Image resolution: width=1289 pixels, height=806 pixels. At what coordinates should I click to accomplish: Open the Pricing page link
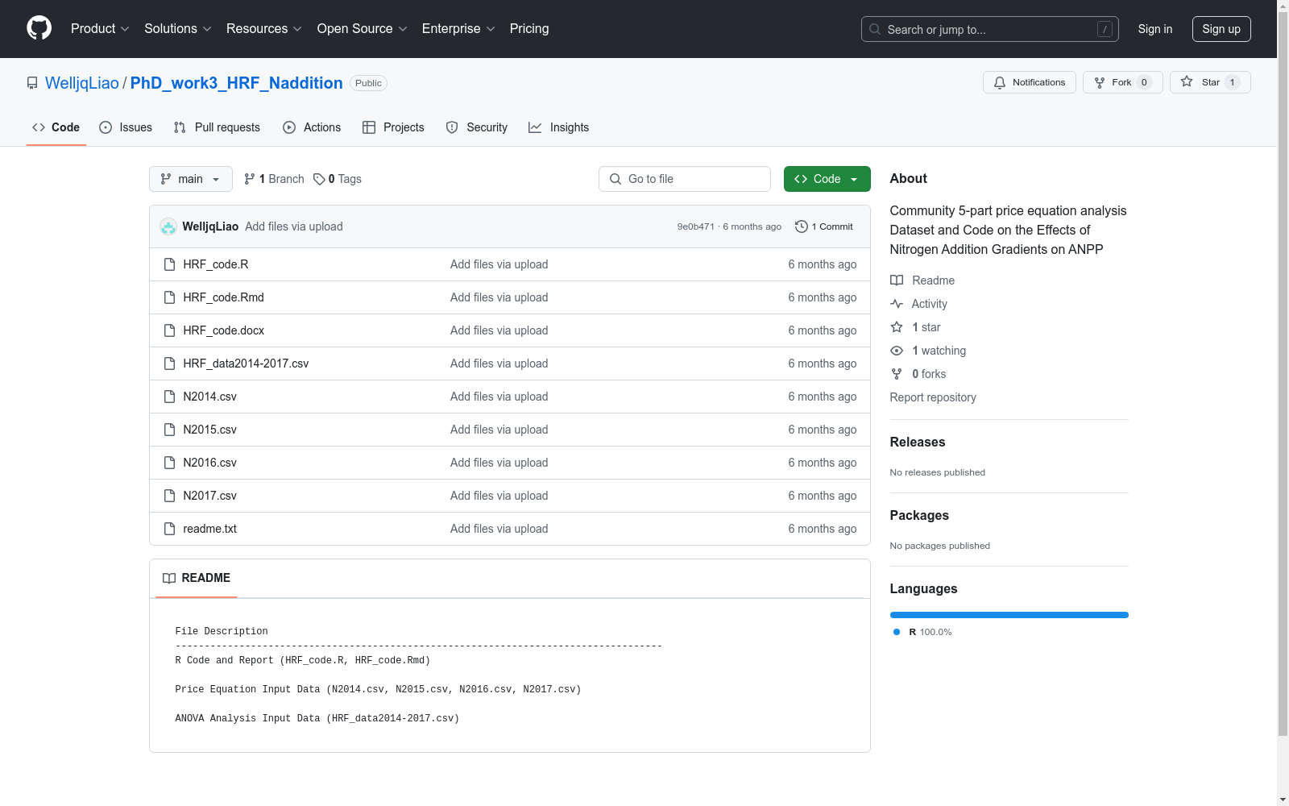point(529,29)
